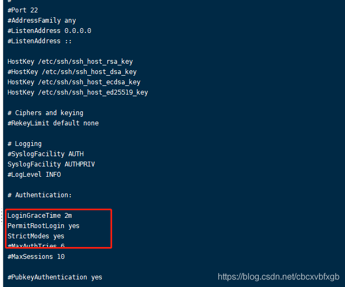The height and width of the screenshot is (287, 345).
Task: Place cursor on LoginGraceTime 2m line
Action: pyautogui.click(x=40, y=216)
